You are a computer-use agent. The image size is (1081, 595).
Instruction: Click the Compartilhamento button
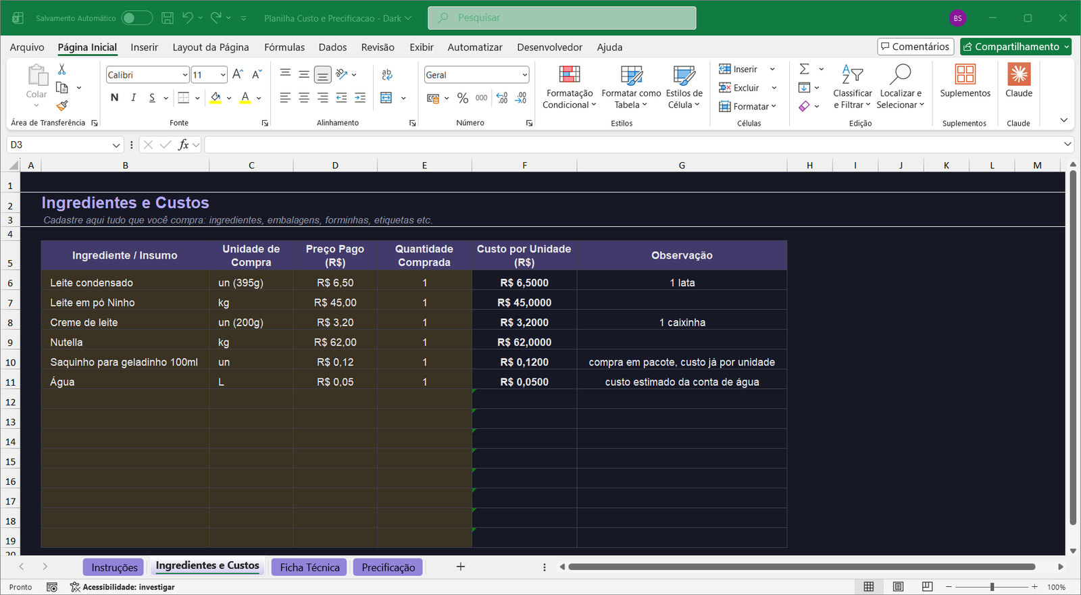(1016, 47)
